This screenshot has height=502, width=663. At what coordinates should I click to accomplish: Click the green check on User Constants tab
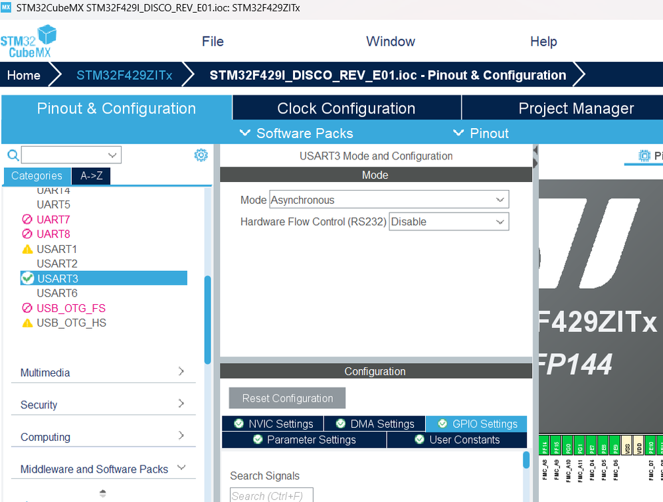[x=419, y=440]
